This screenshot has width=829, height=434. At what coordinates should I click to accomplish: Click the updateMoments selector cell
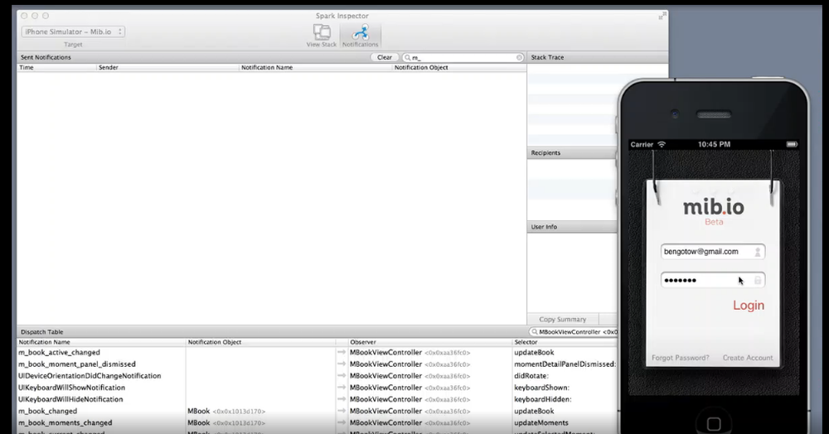(x=541, y=422)
